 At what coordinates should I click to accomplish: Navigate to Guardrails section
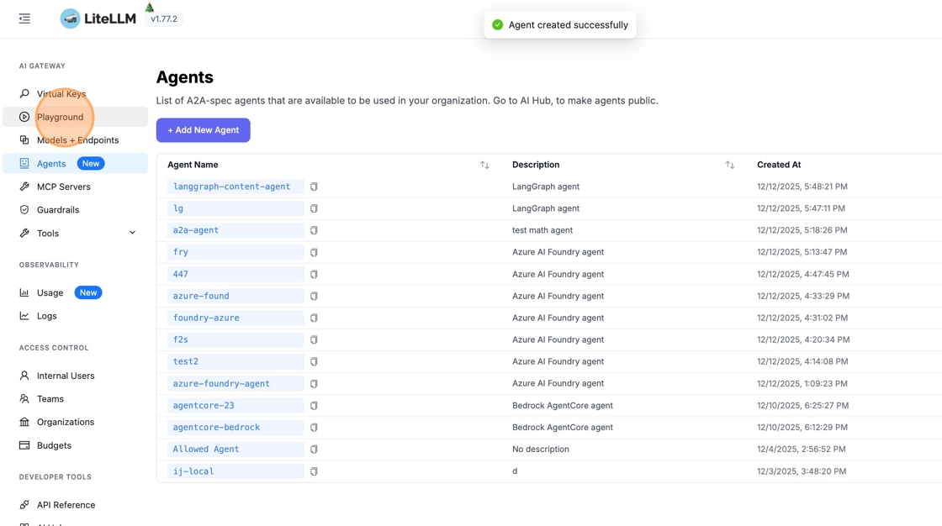coord(57,210)
